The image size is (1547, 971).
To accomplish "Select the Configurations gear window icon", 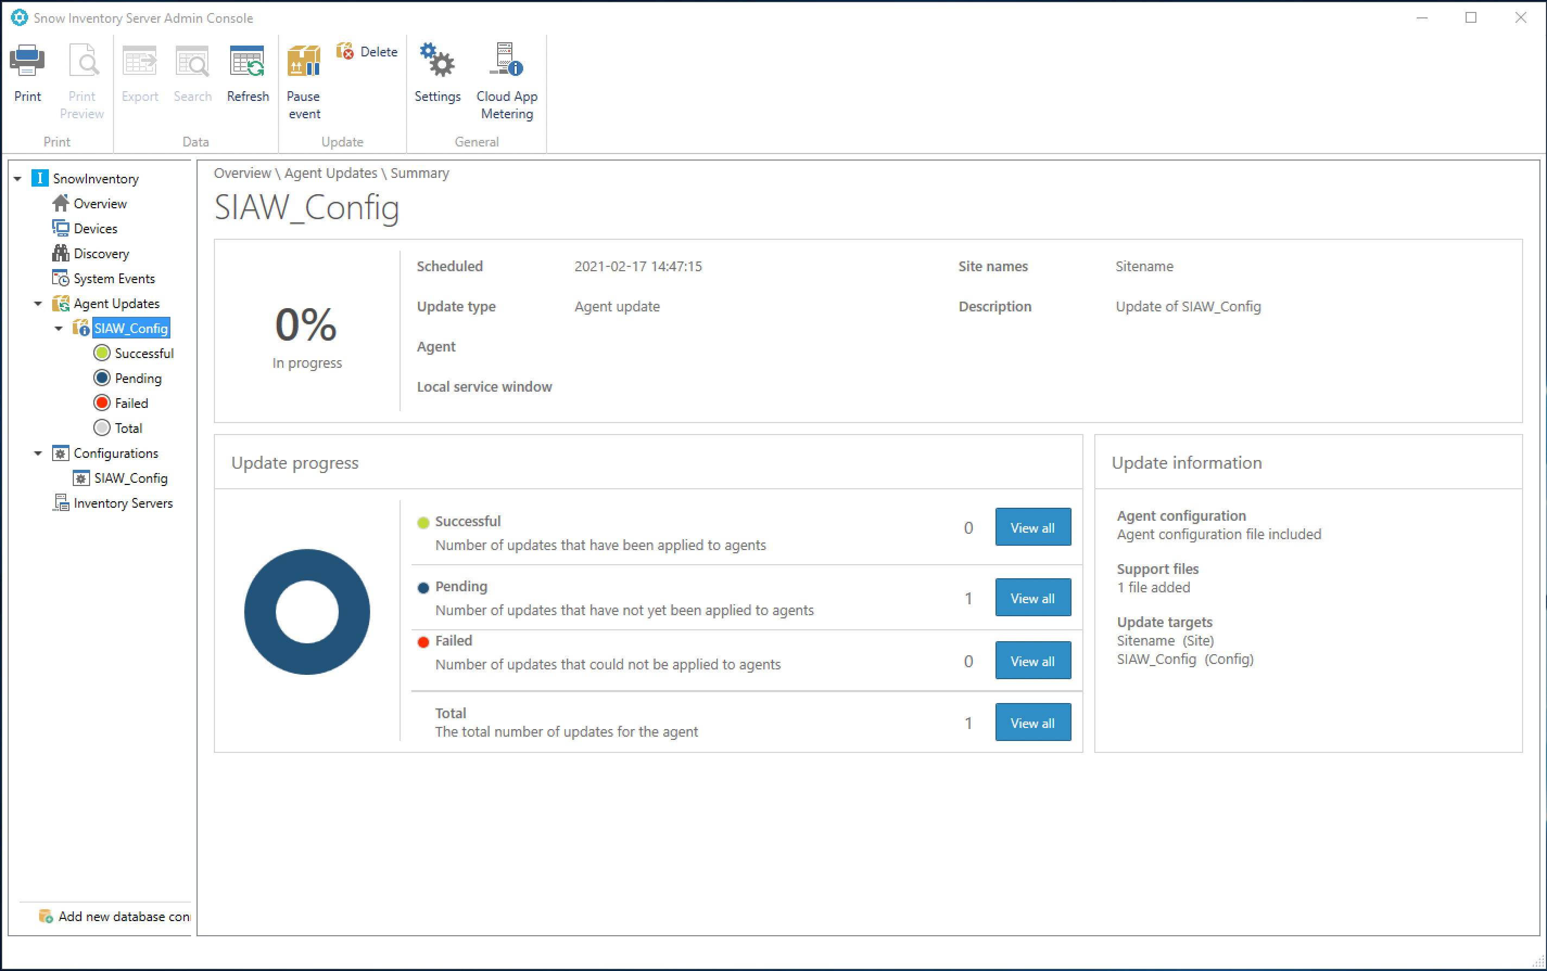I will [x=60, y=453].
